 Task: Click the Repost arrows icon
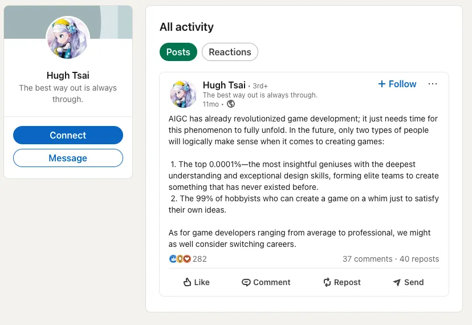[327, 282]
